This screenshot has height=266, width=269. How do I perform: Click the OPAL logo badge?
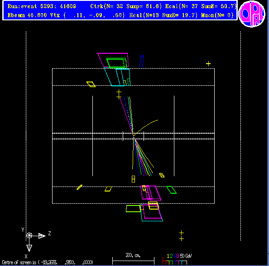coord(252,14)
